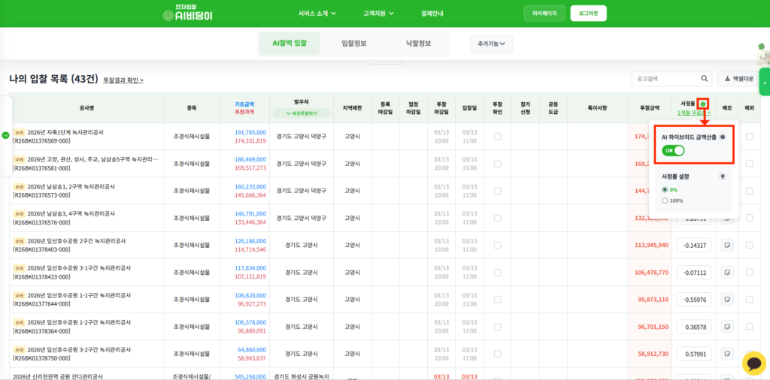Viewport: 770px width, 380px height.
Task: Open the 추가기능 dropdown
Action: 491,44
